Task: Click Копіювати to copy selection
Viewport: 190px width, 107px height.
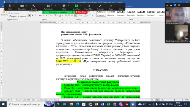Action: pos(14,13)
